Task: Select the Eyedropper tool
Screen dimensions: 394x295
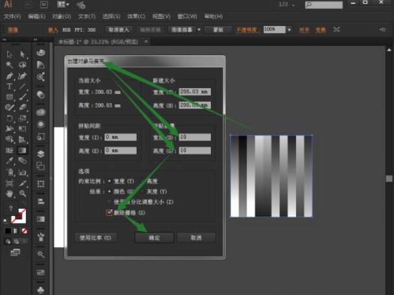Action: pos(10,161)
